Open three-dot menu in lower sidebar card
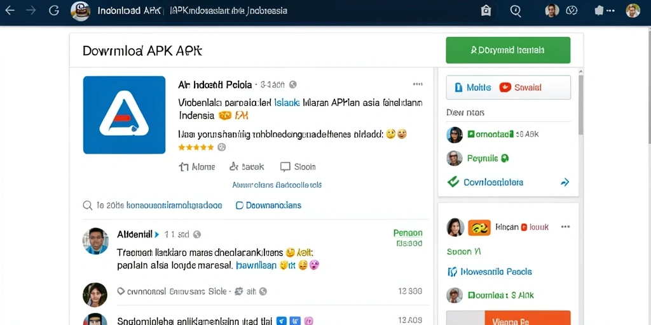Image resolution: width=651 pixels, height=325 pixels. pos(565,227)
